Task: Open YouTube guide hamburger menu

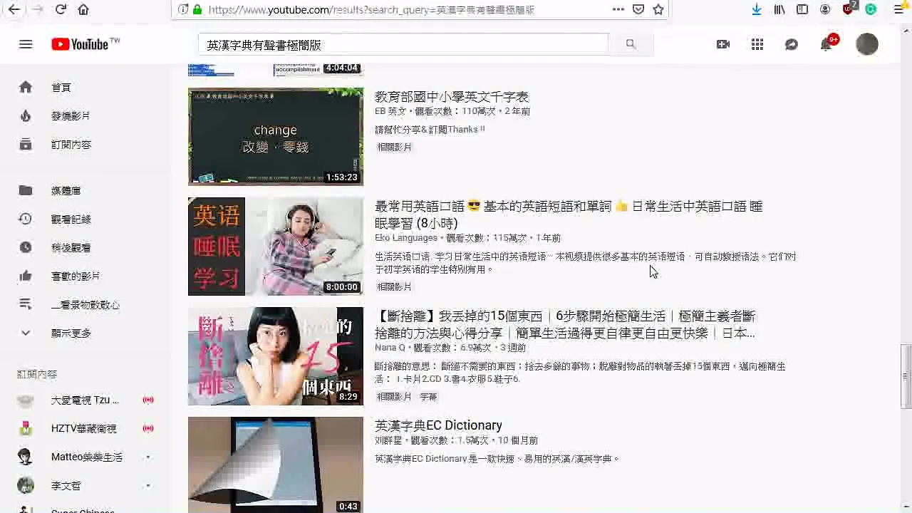Action: point(26,44)
